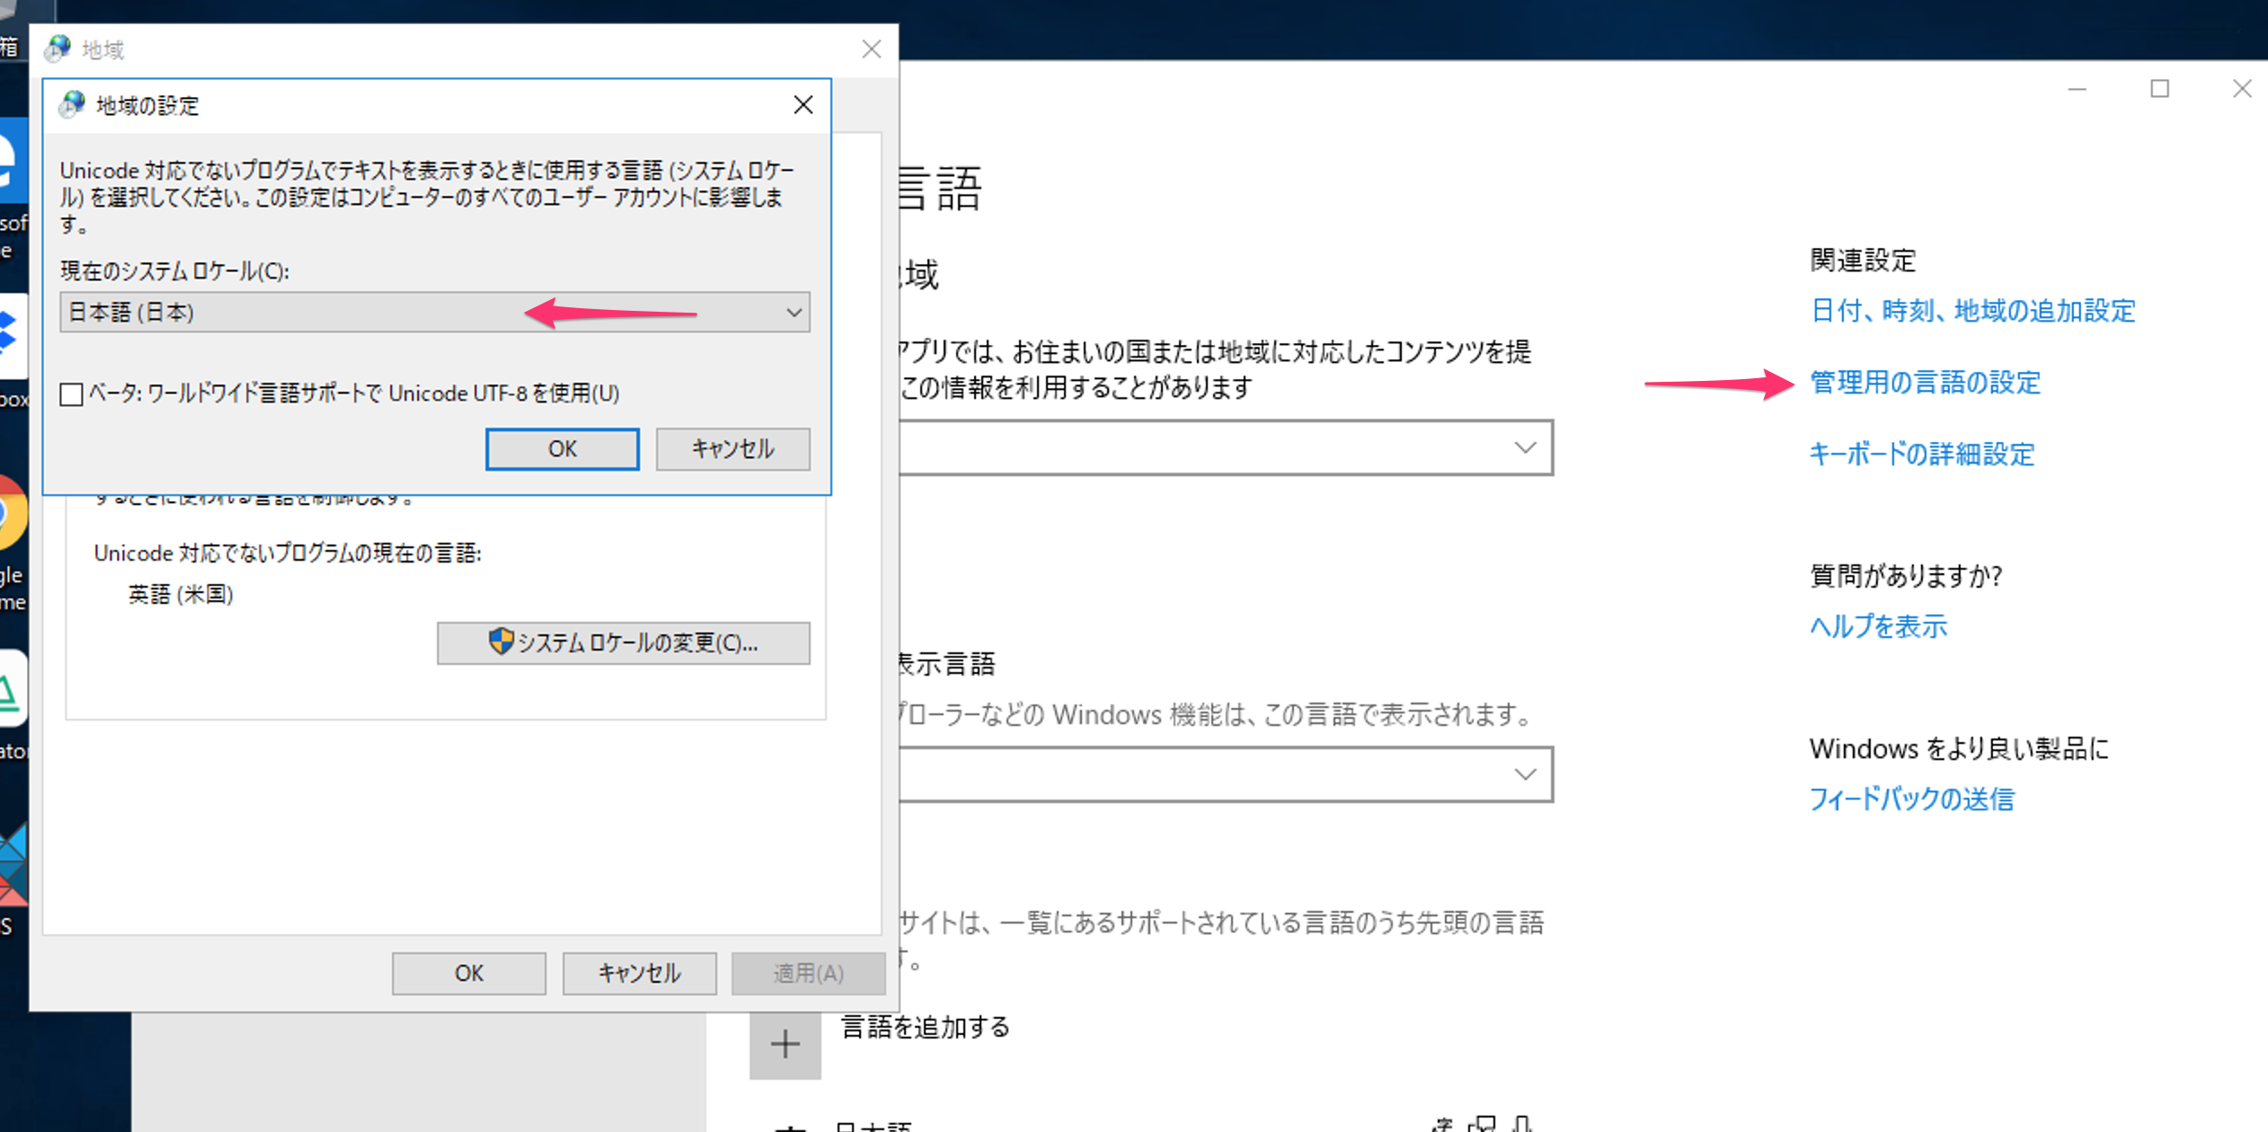Screen dimensions: 2268x1132
Task: Click the 適用(A) button
Action: tap(808, 973)
